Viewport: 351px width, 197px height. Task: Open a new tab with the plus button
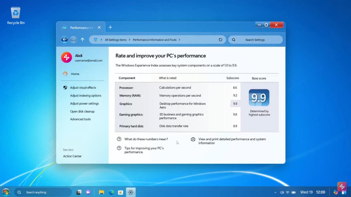pyautogui.click(x=110, y=27)
